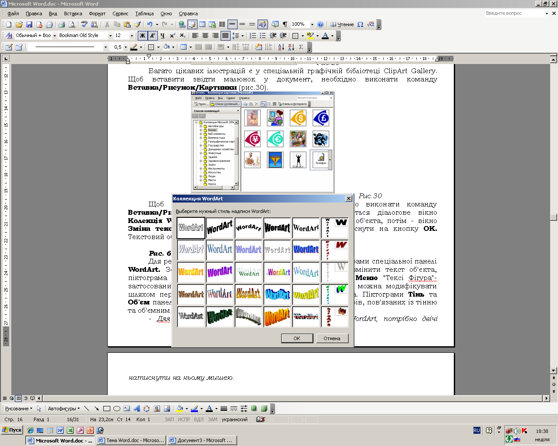This screenshot has width=558, height=446.
Task: Cut selection with the scissors icon
Action: [107, 24]
